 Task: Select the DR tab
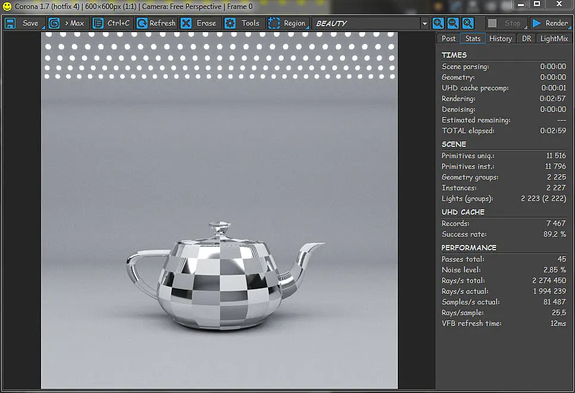pyautogui.click(x=526, y=39)
